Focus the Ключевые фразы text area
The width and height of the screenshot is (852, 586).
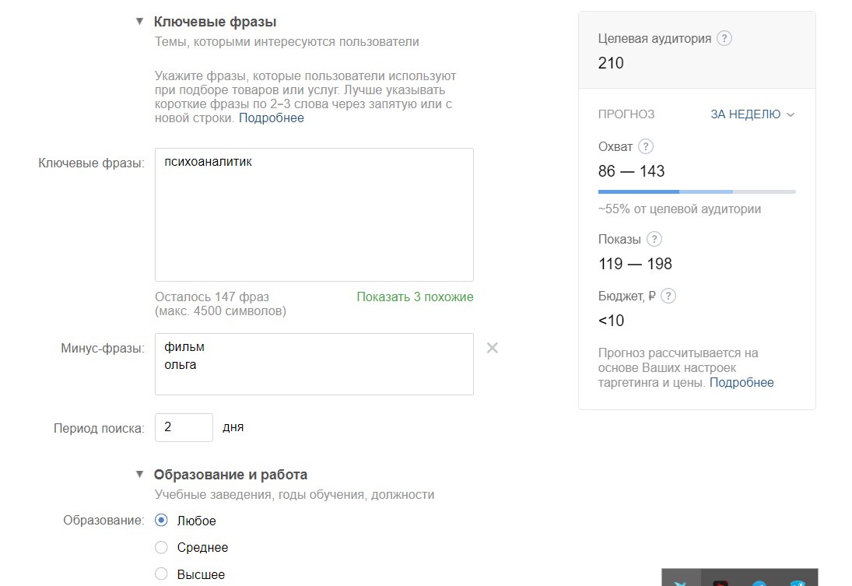coord(314,215)
